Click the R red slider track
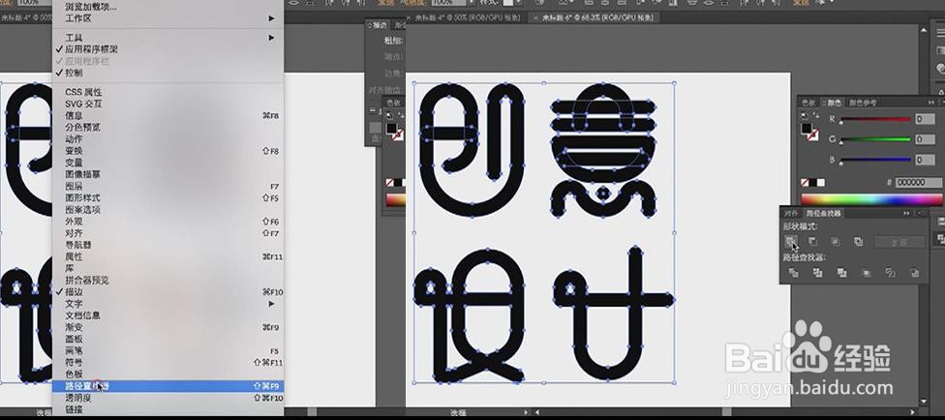The image size is (945, 420). pyautogui.click(x=875, y=119)
